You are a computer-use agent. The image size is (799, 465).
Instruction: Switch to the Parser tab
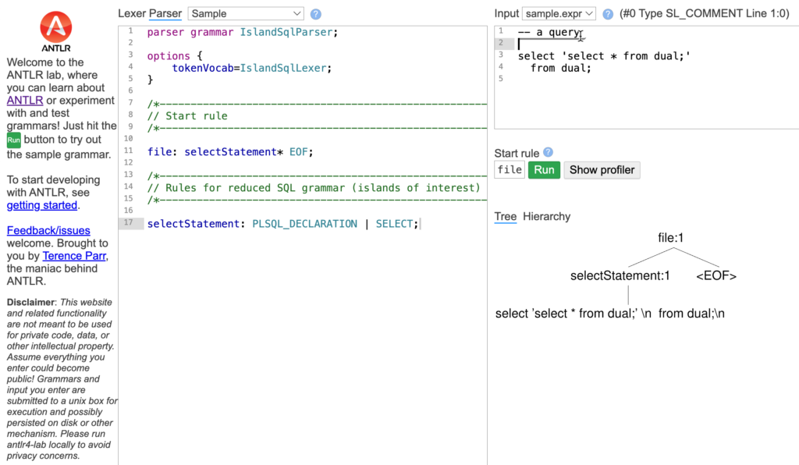point(166,13)
